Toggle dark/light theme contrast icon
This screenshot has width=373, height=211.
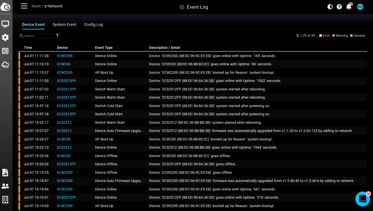(330, 7)
